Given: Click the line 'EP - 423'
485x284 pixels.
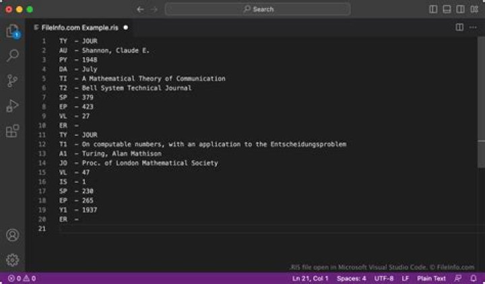Looking at the screenshot, I should click(x=76, y=106).
